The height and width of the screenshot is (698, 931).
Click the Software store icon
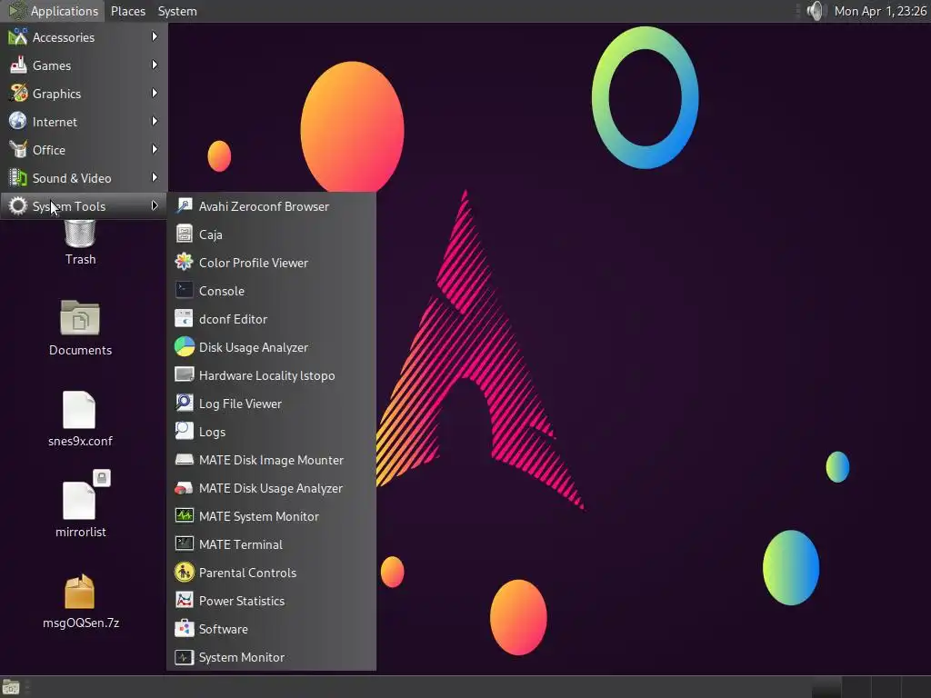click(x=184, y=629)
